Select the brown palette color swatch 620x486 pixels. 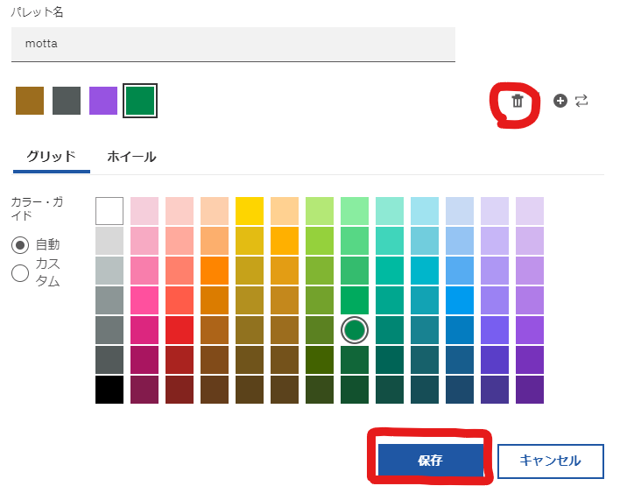click(x=30, y=101)
